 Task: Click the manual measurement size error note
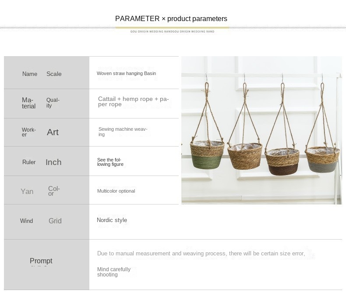tap(201, 254)
